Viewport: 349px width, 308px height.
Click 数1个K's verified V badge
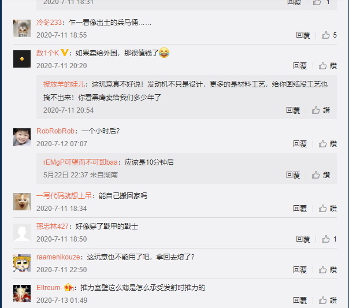coord(65,53)
